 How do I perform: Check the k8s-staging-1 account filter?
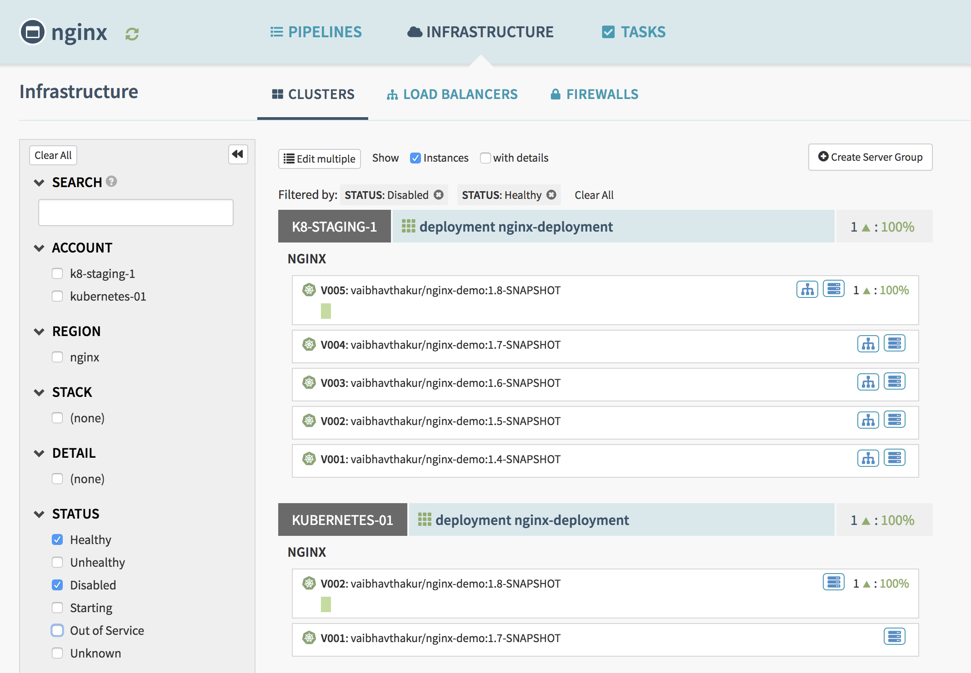57,273
